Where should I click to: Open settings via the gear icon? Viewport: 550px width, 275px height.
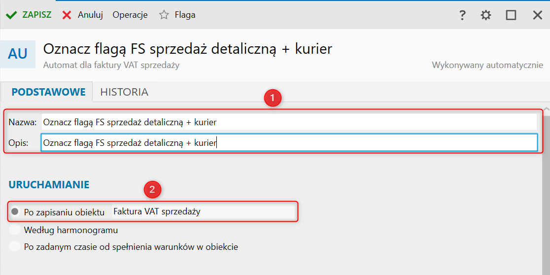click(x=486, y=15)
